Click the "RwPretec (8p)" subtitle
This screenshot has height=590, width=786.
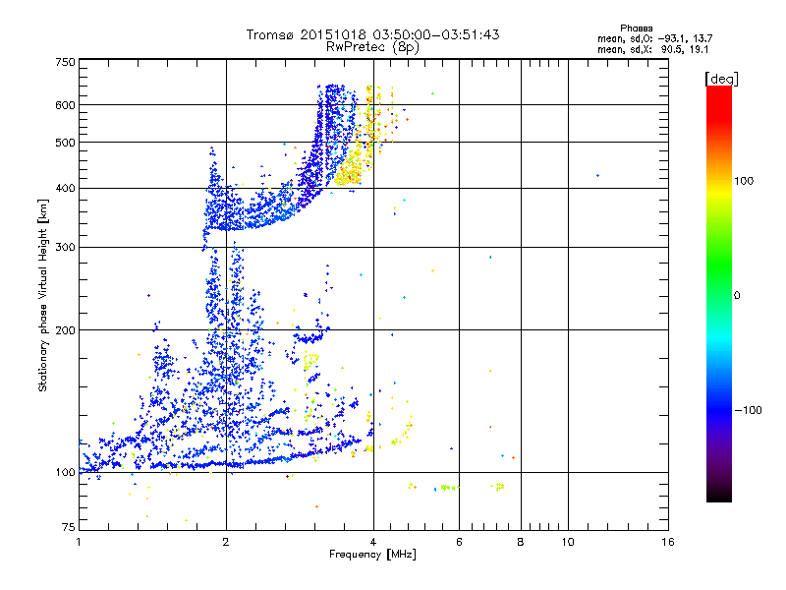372,47
